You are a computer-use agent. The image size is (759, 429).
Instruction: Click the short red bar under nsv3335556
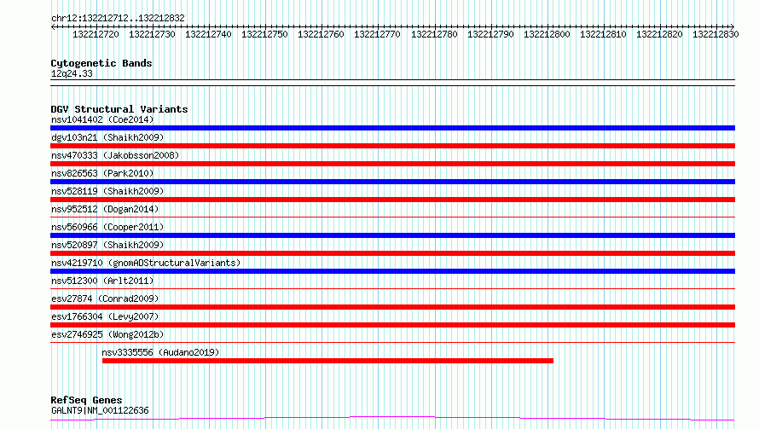click(327, 361)
